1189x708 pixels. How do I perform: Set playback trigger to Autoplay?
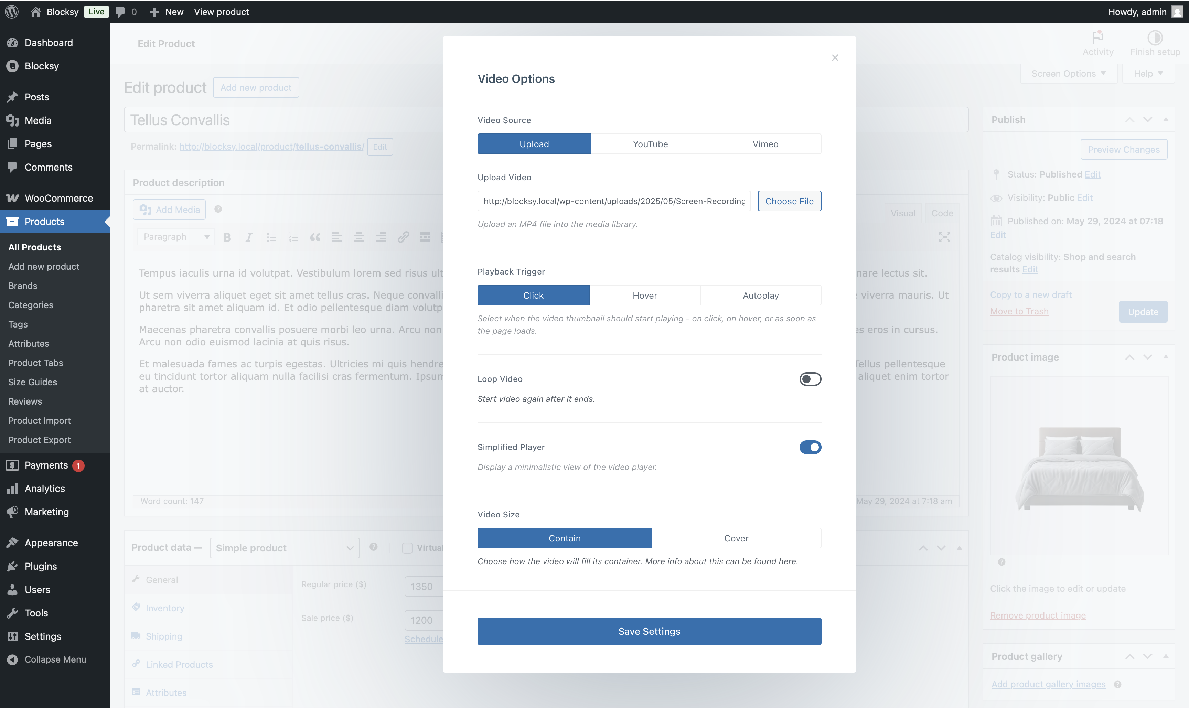761,295
